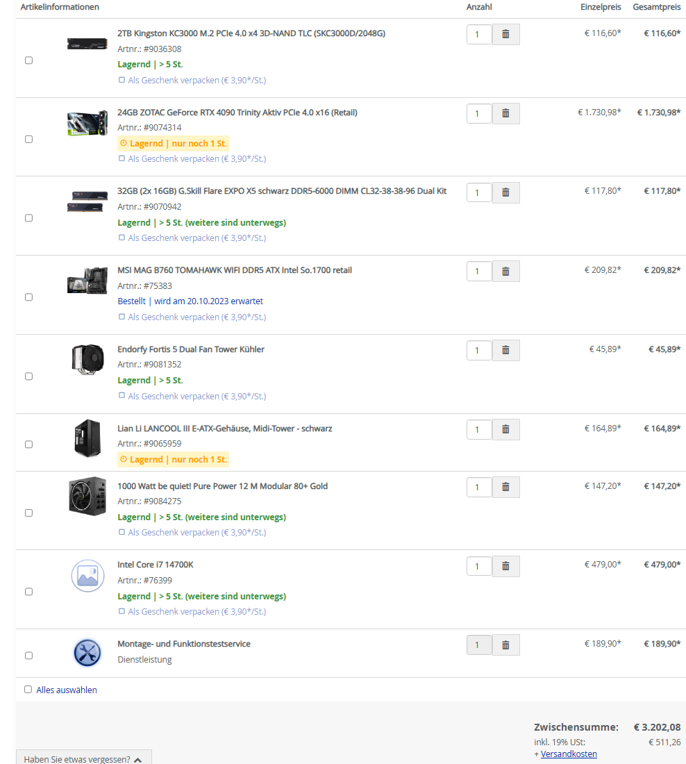
Task: Enable gift wrap for Endorfy Fortis 5
Action: click(x=122, y=396)
